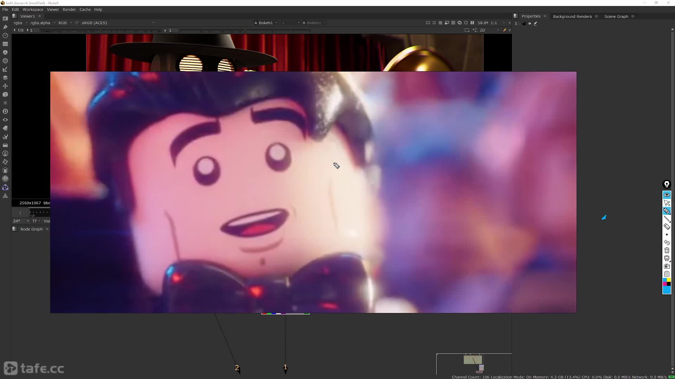The height and width of the screenshot is (379, 675).
Task: Click the gamma Y value field
Action: (x=174, y=30)
